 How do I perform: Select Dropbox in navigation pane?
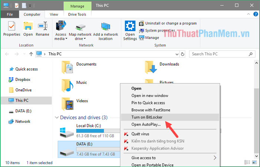tap(23, 79)
